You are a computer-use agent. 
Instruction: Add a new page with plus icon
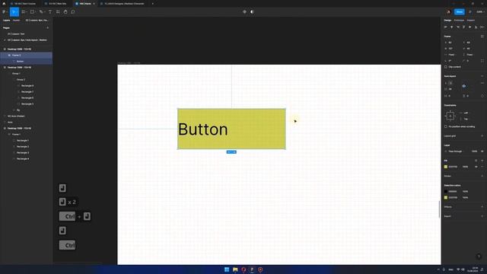coord(47,28)
